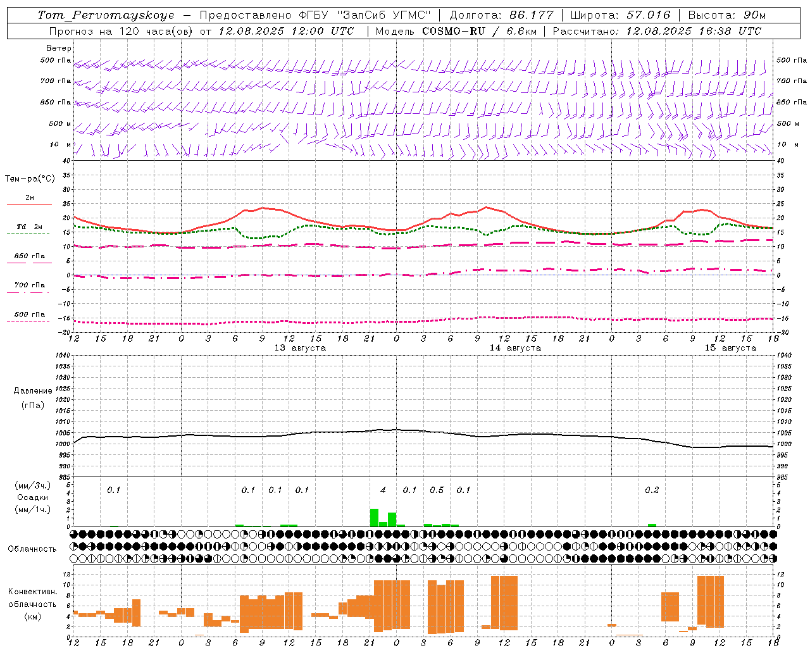Click the 13 августа date label

tap(300, 347)
